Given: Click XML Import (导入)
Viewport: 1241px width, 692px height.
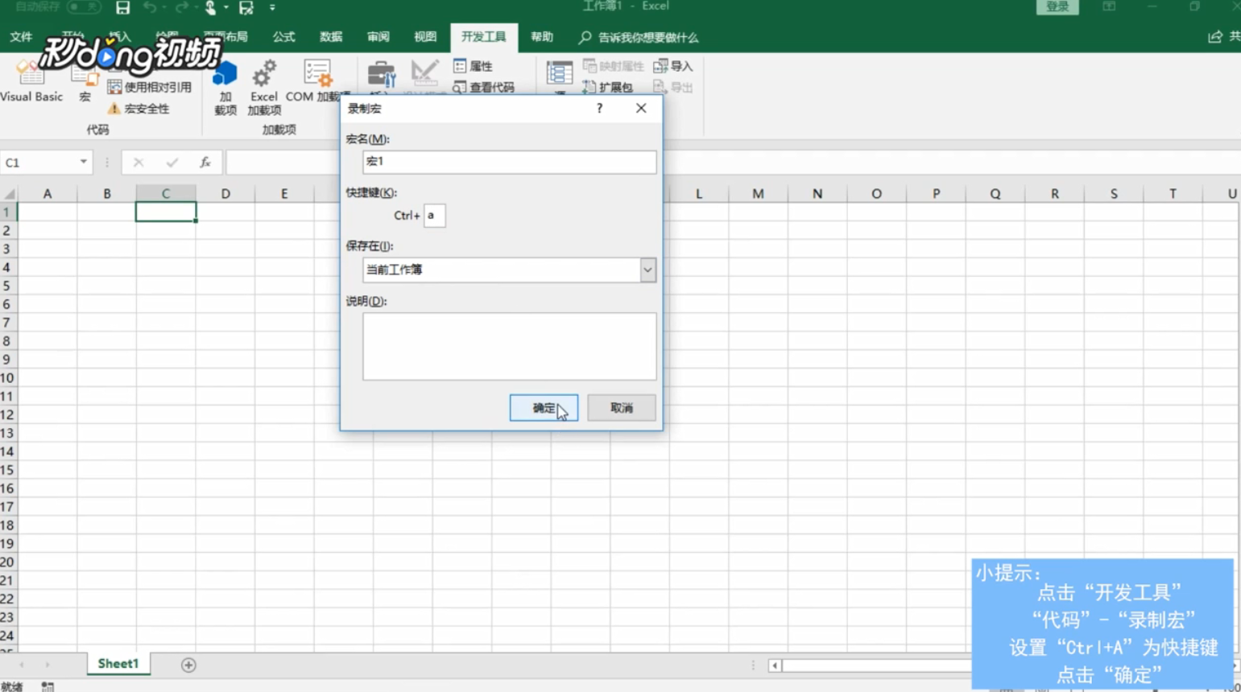Looking at the screenshot, I should (673, 66).
